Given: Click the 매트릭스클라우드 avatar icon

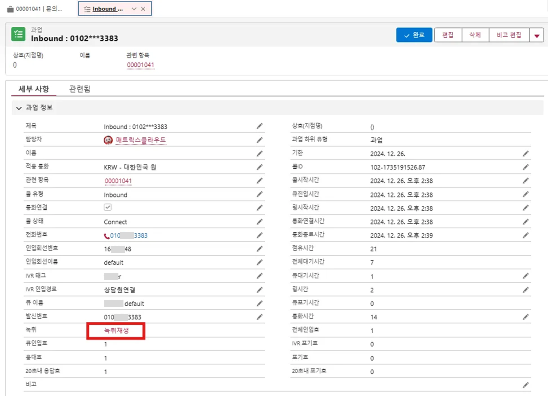Looking at the screenshot, I should [x=107, y=140].
